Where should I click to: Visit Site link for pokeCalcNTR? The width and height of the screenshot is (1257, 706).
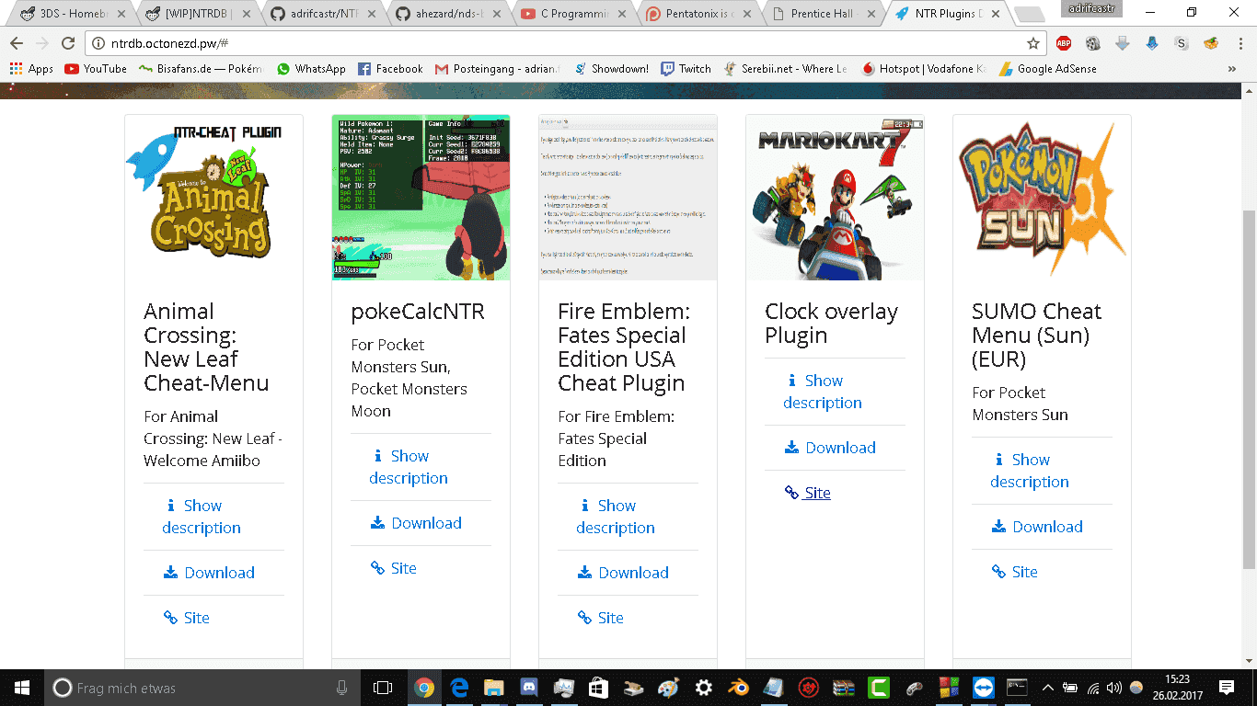pos(394,568)
